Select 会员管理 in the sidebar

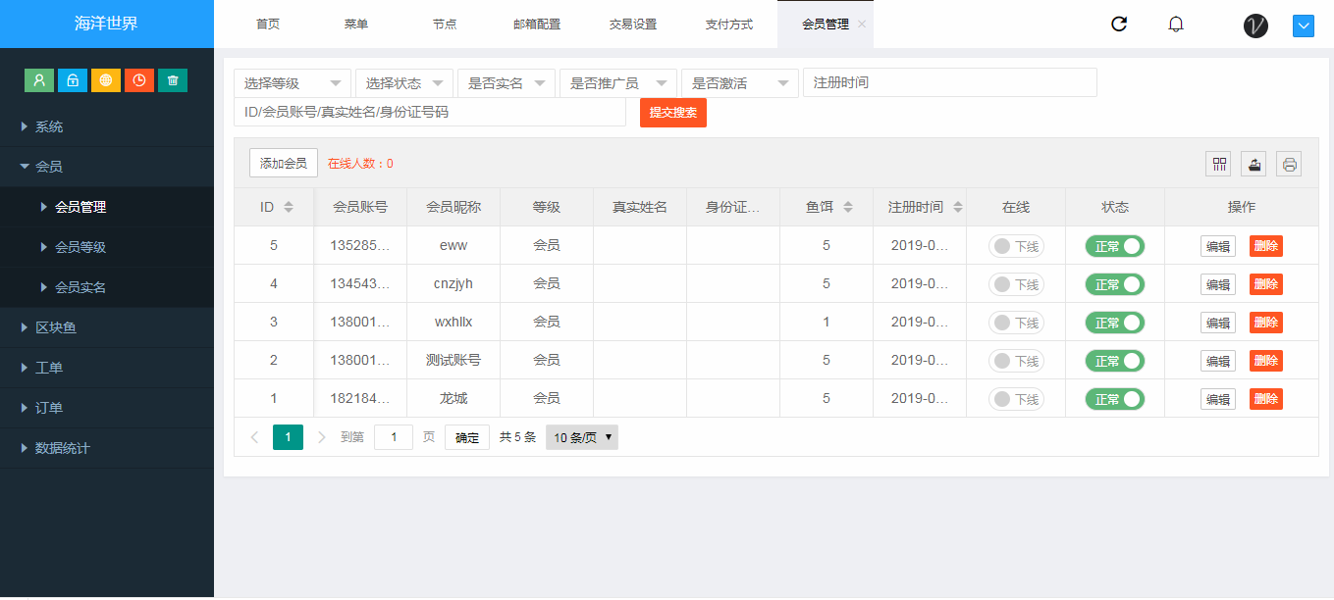[107, 207]
